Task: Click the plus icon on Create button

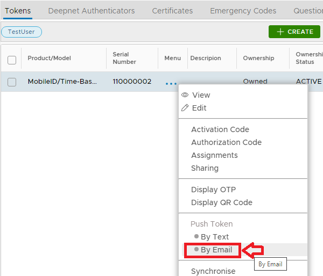Action: click(x=280, y=32)
